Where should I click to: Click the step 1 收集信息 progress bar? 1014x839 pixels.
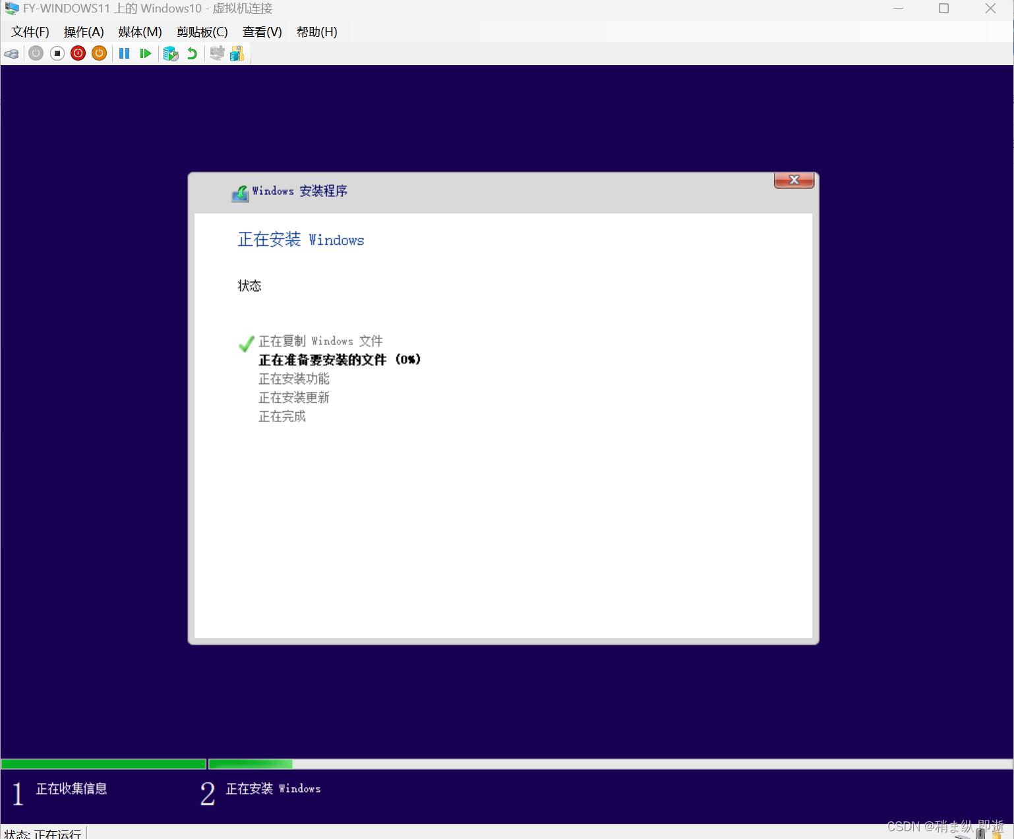(x=104, y=763)
